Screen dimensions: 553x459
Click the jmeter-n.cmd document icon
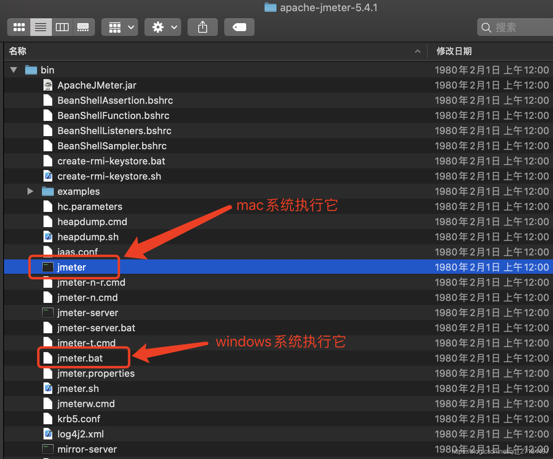click(x=48, y=297)
